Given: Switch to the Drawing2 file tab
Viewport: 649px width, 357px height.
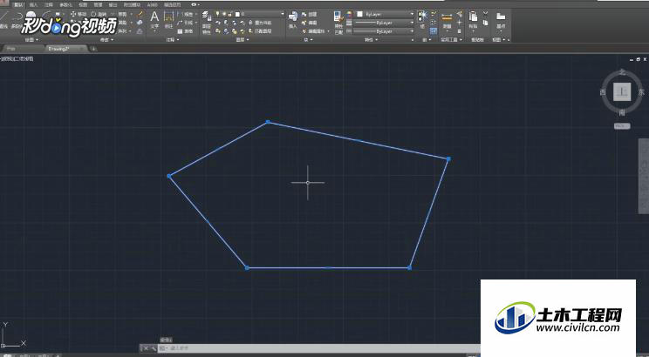Looking at the screenshot, I should click(65, 49).
